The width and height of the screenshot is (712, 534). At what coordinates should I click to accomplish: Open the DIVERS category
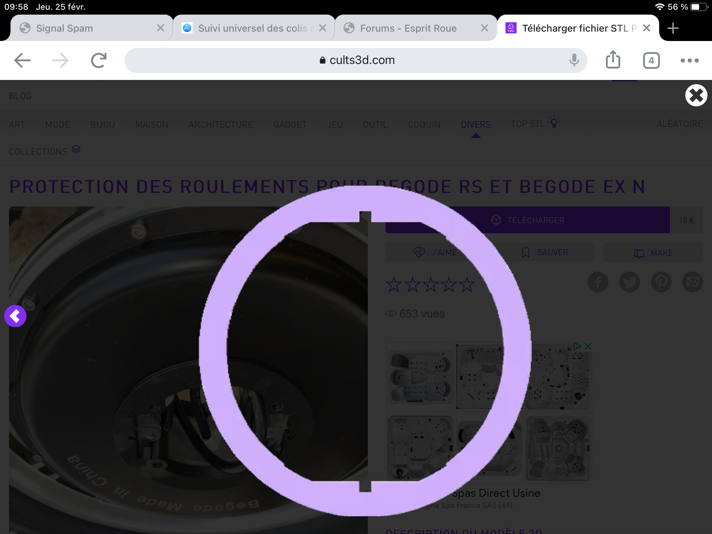click(x=476, y=124)
